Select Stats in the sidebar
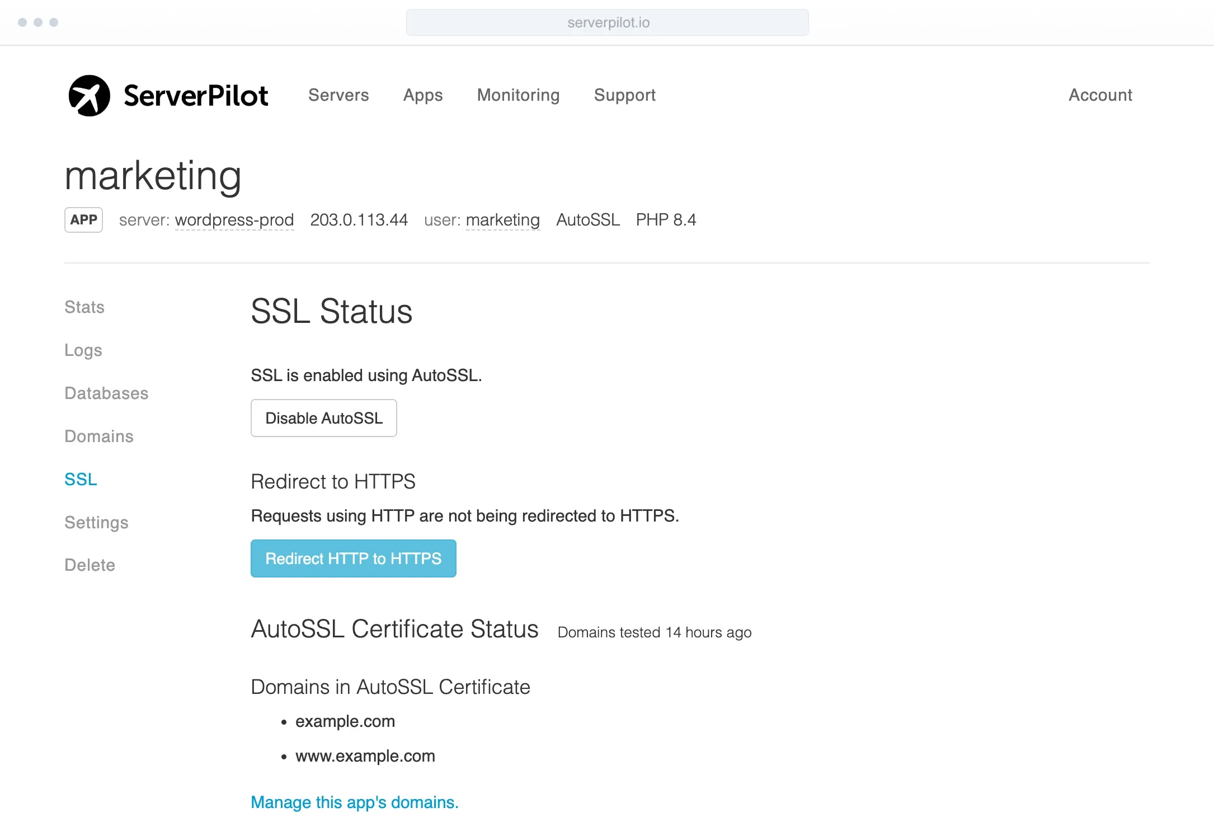The height and width of the screenshot is (817, 1214). (x=84, y=307)
